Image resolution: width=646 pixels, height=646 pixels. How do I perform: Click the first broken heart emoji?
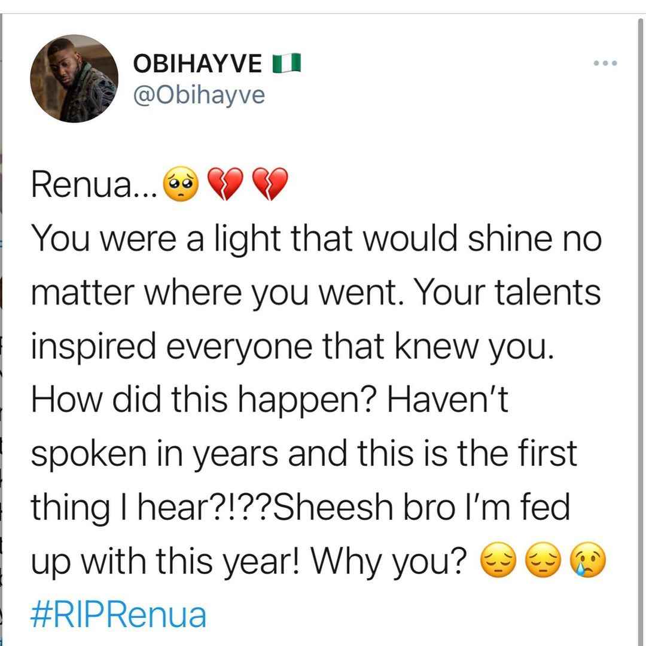pyautogui.click(x=223, y=186)
